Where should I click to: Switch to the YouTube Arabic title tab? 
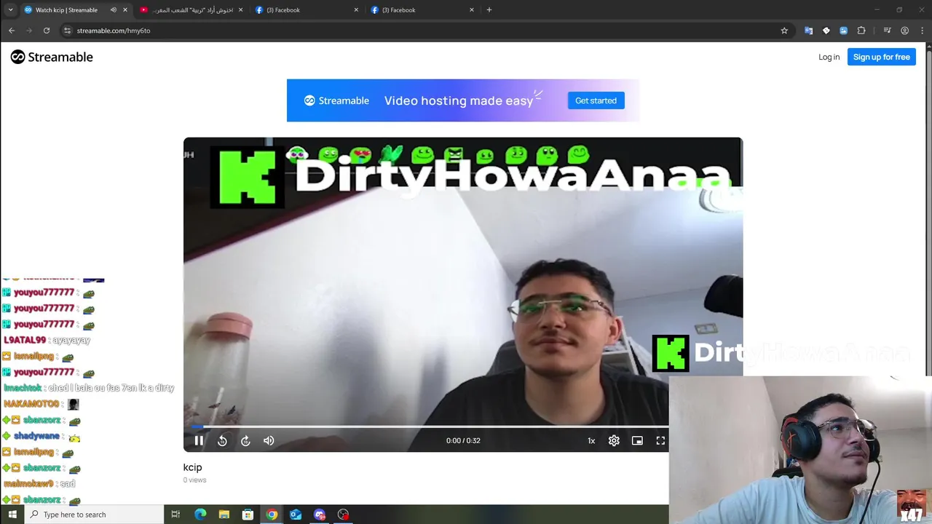tap(191, 10)
